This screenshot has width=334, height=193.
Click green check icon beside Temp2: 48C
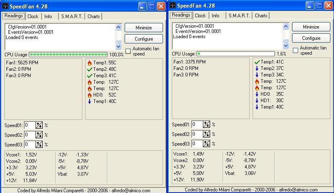pyautogui.click(x=90, y=69)
